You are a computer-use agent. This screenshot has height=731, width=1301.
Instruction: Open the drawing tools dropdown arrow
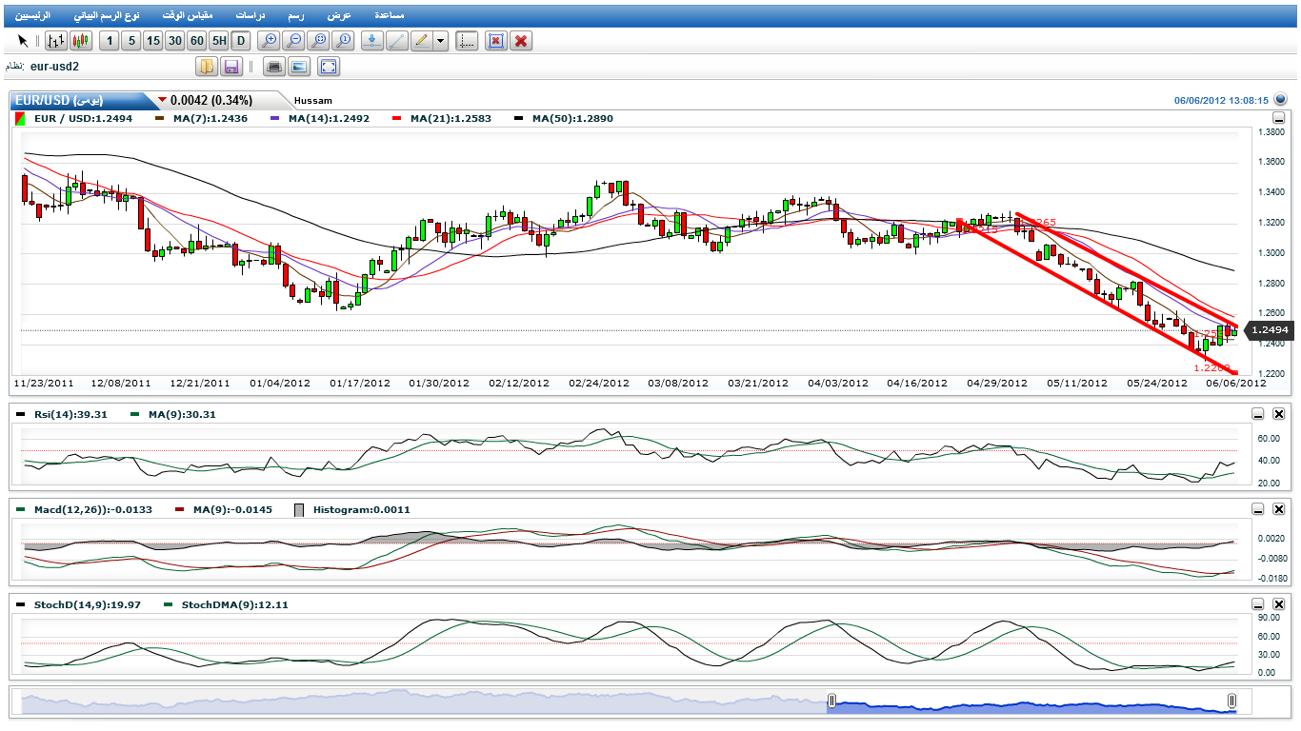click(x=441, y=41)
